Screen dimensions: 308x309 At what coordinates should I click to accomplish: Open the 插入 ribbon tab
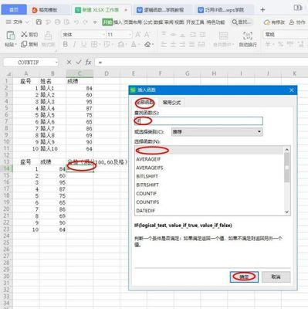(117, 22)
